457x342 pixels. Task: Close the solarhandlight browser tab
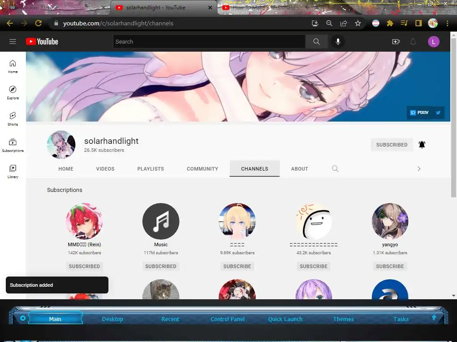click(x=210, y=8)
